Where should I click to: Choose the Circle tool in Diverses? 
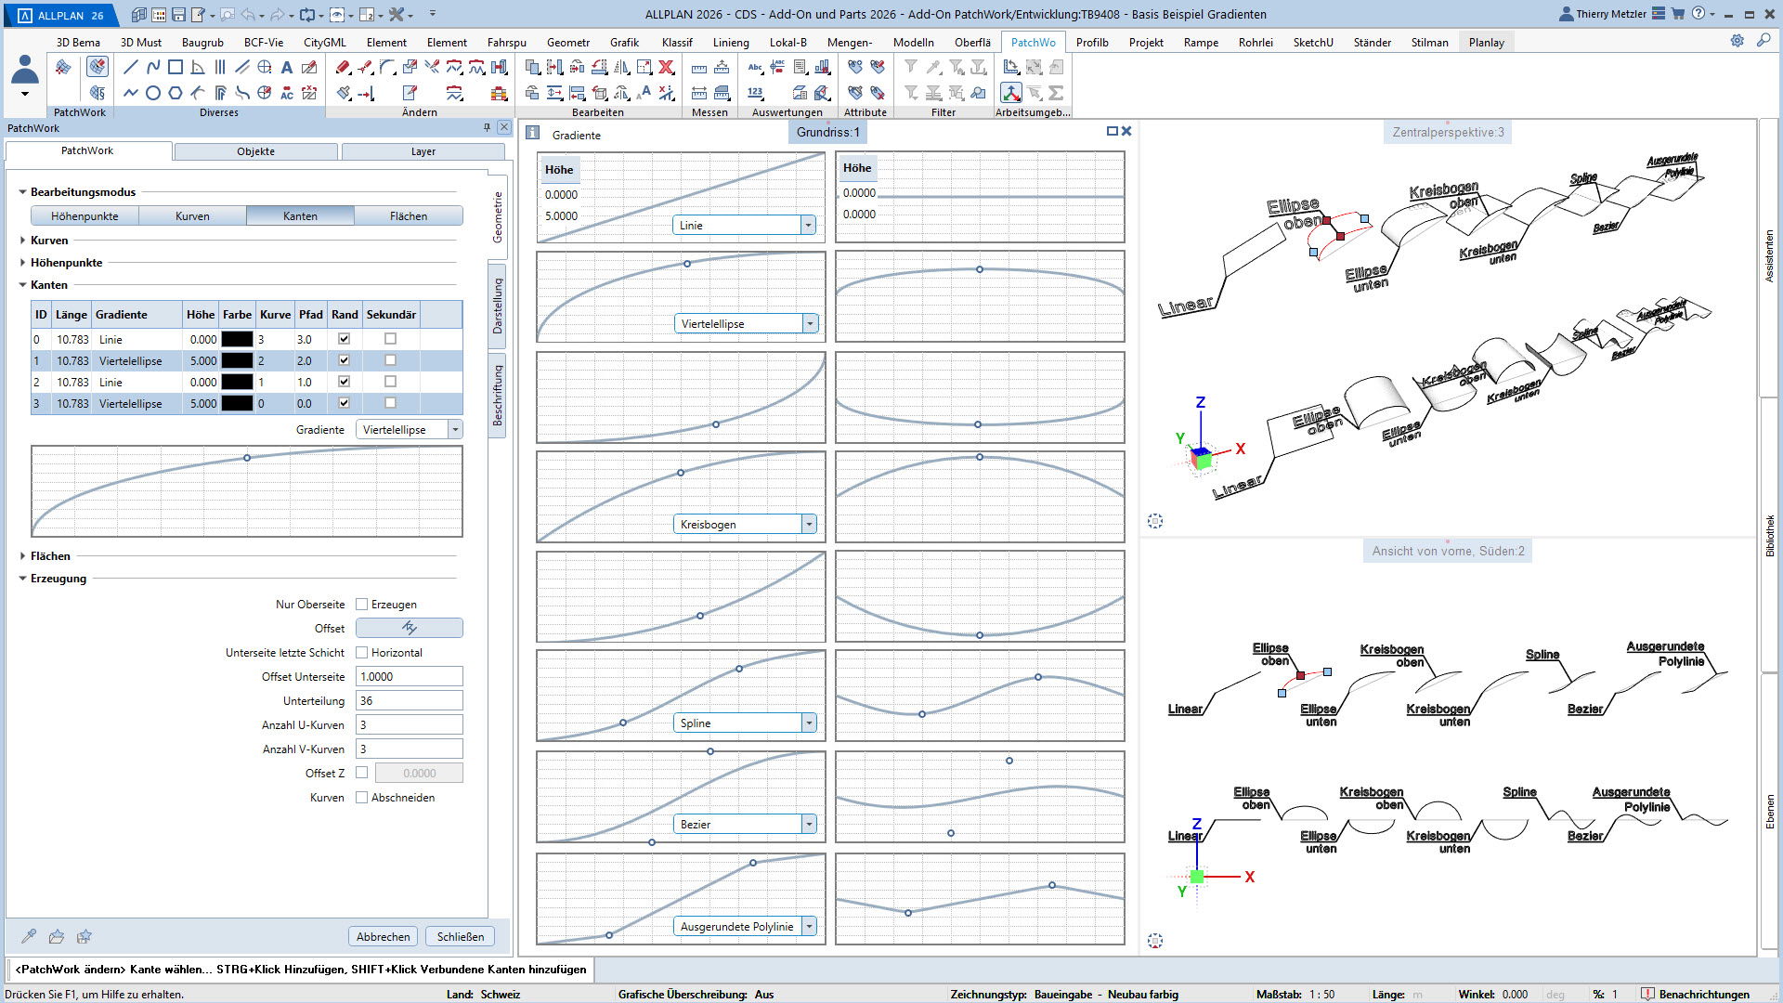[x=153, y=93]
